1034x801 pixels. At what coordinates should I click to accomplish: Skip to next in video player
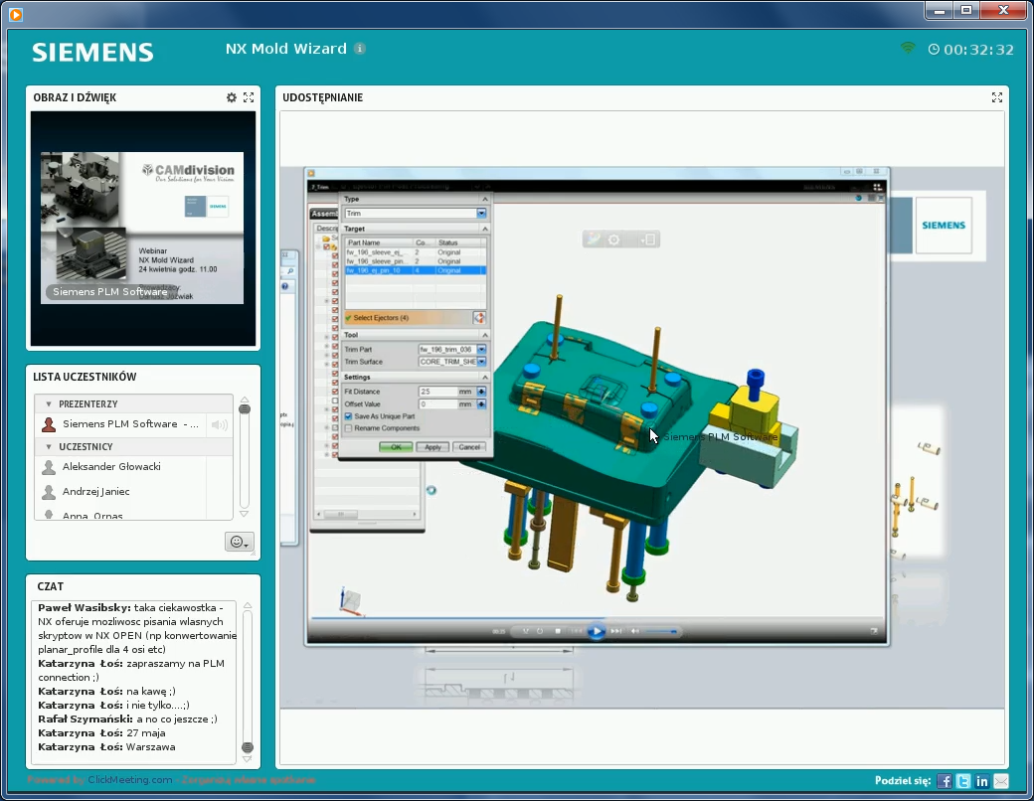(615, 631)
